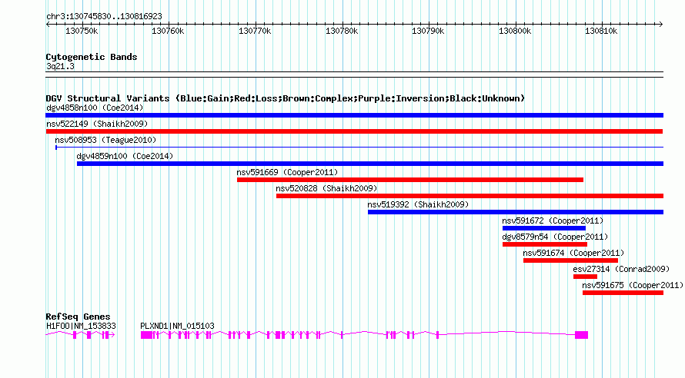Click the 130790k ruler tick label
Screen dimensions: 685x378
click(428, 31)
